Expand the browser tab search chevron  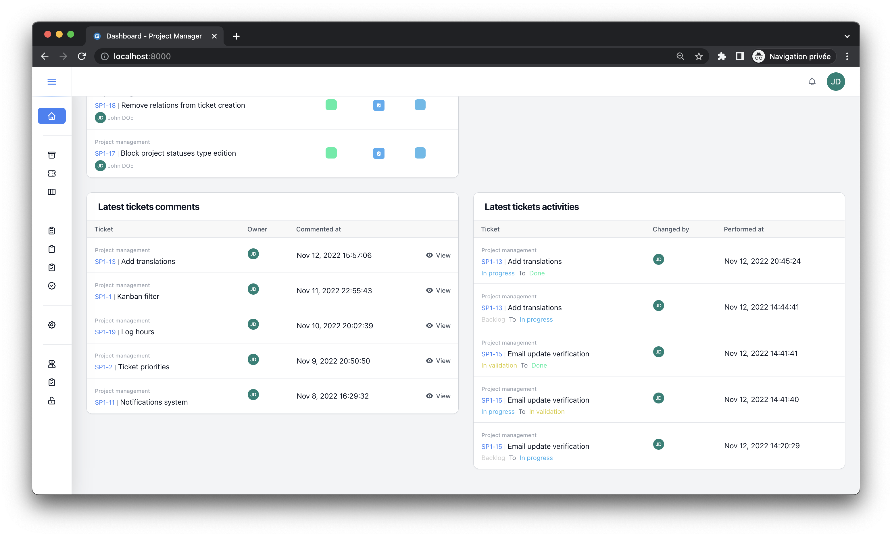(x=847, y=36)
